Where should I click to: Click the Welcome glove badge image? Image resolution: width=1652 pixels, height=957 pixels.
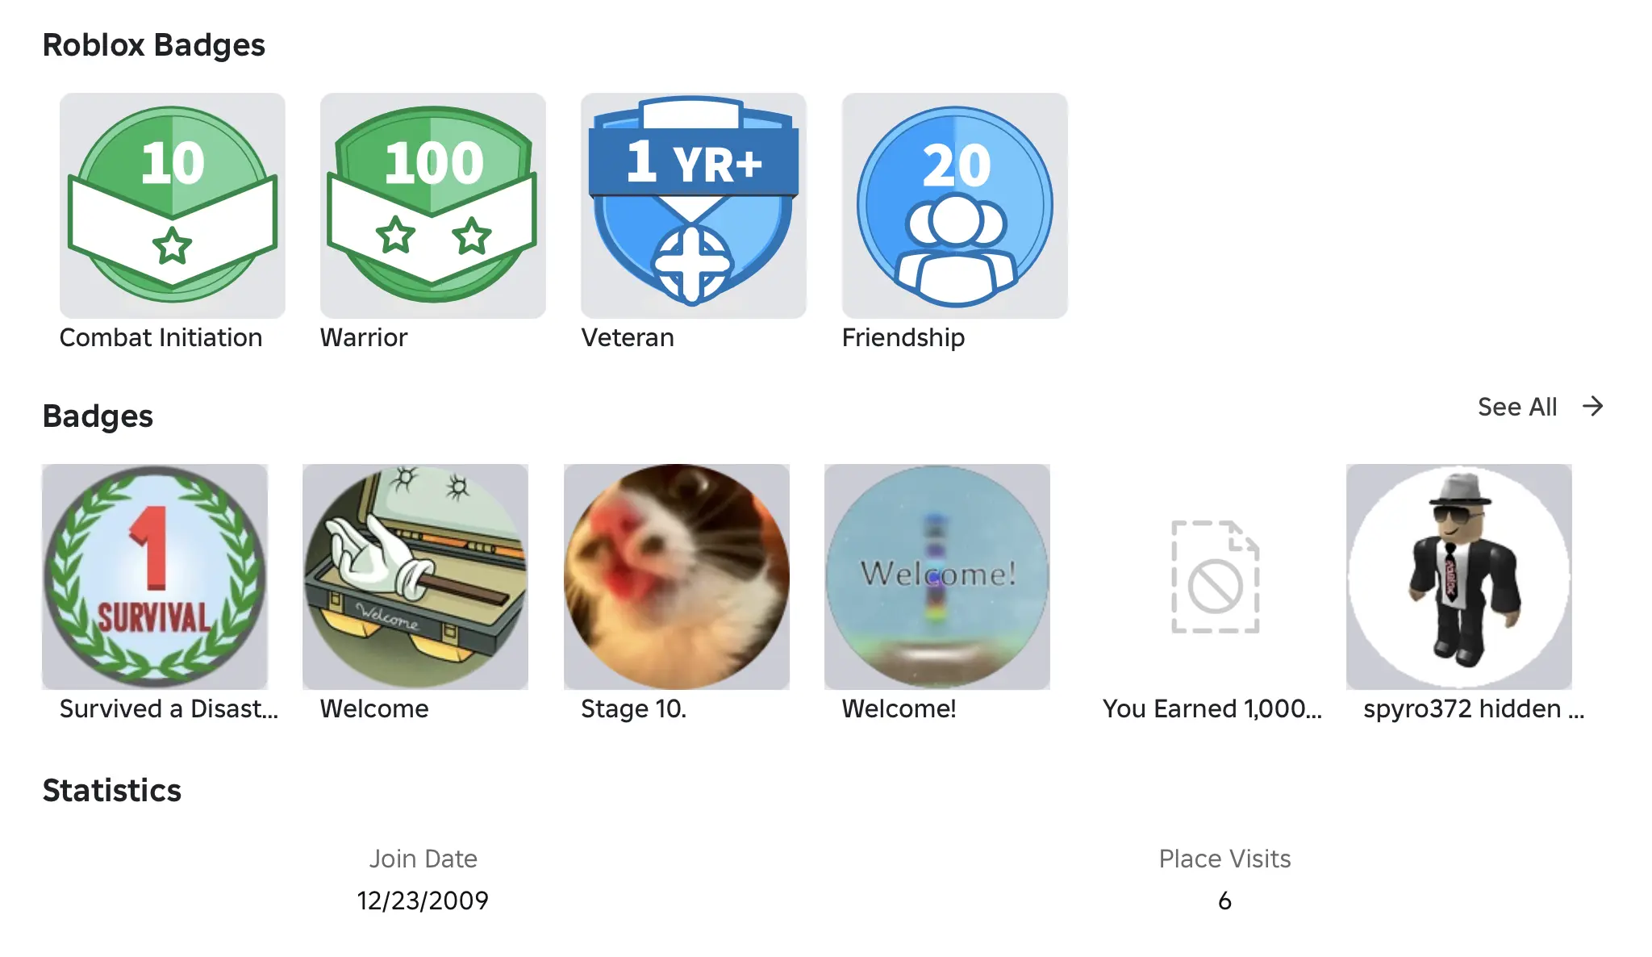click(415, 576)
